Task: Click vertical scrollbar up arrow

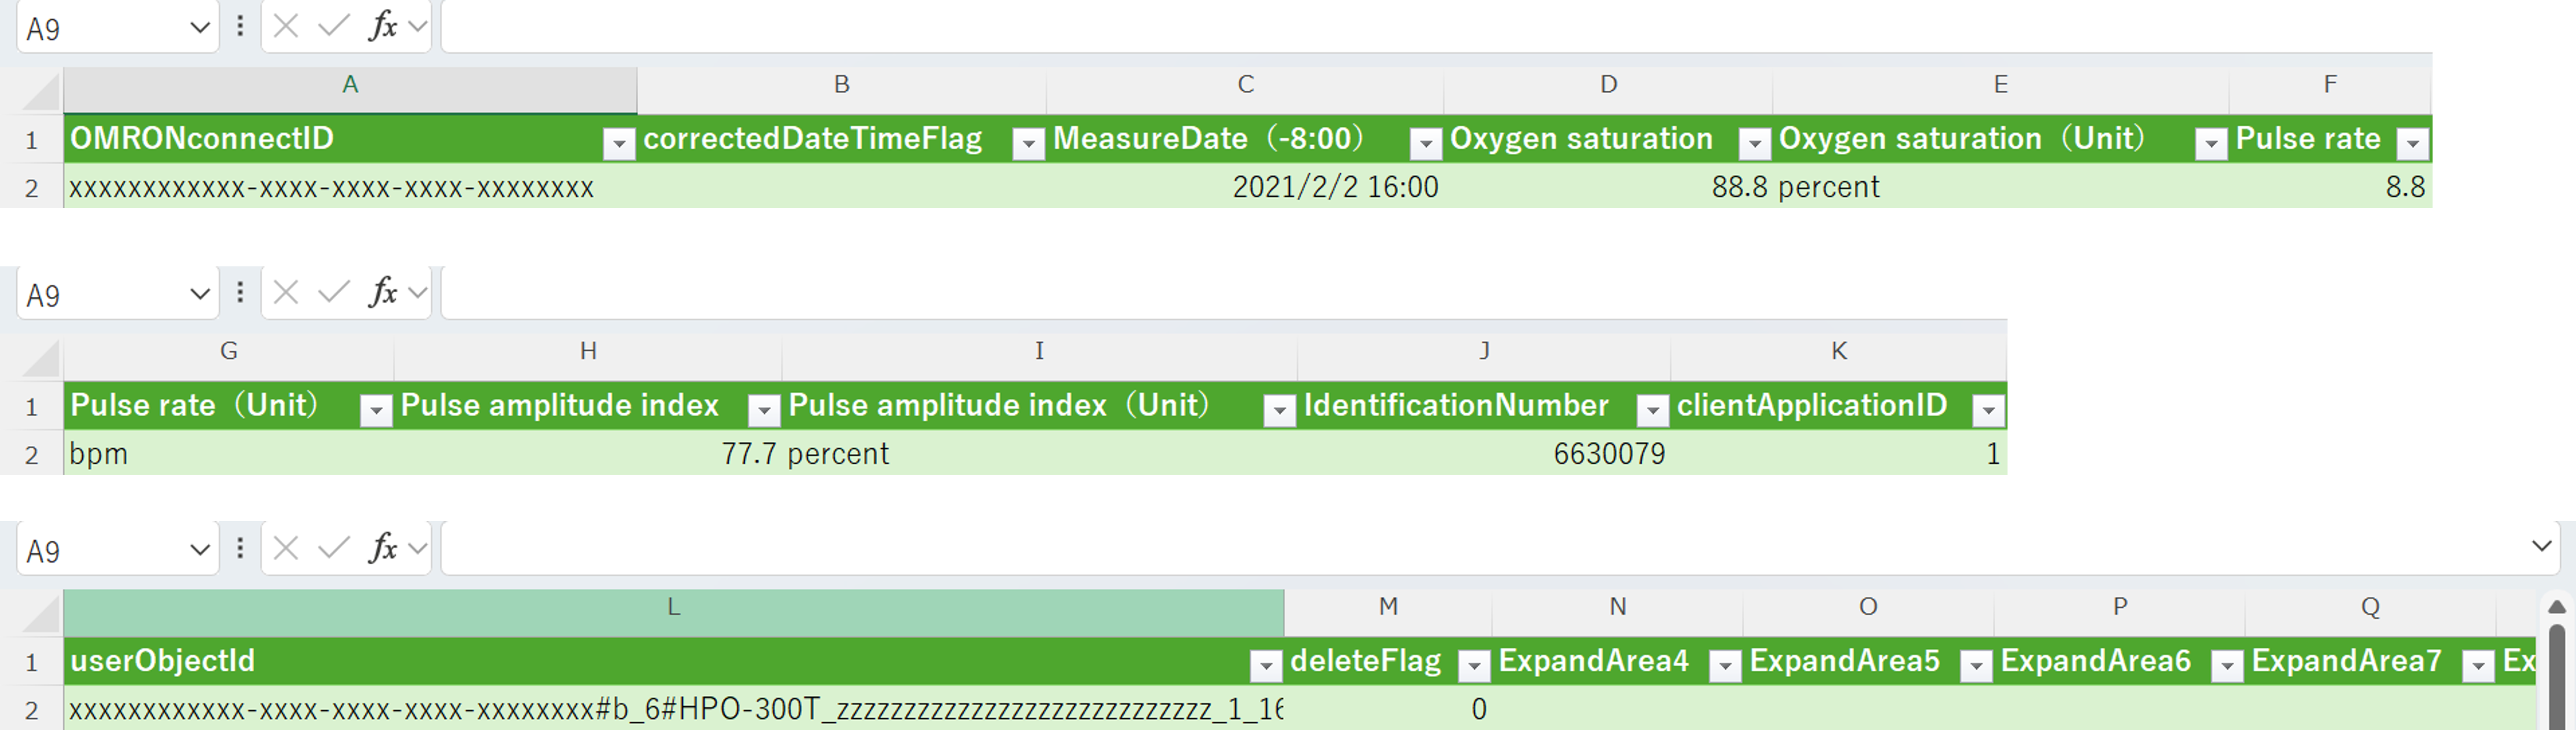Action: tap(2556, 607)
